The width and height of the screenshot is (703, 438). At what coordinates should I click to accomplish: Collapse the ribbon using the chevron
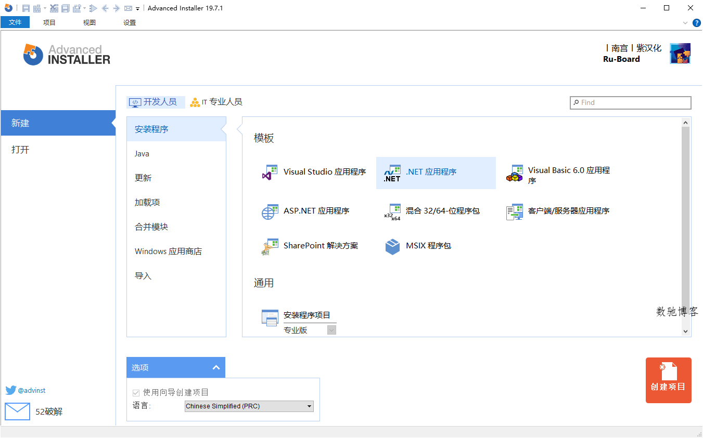[685, 23]
